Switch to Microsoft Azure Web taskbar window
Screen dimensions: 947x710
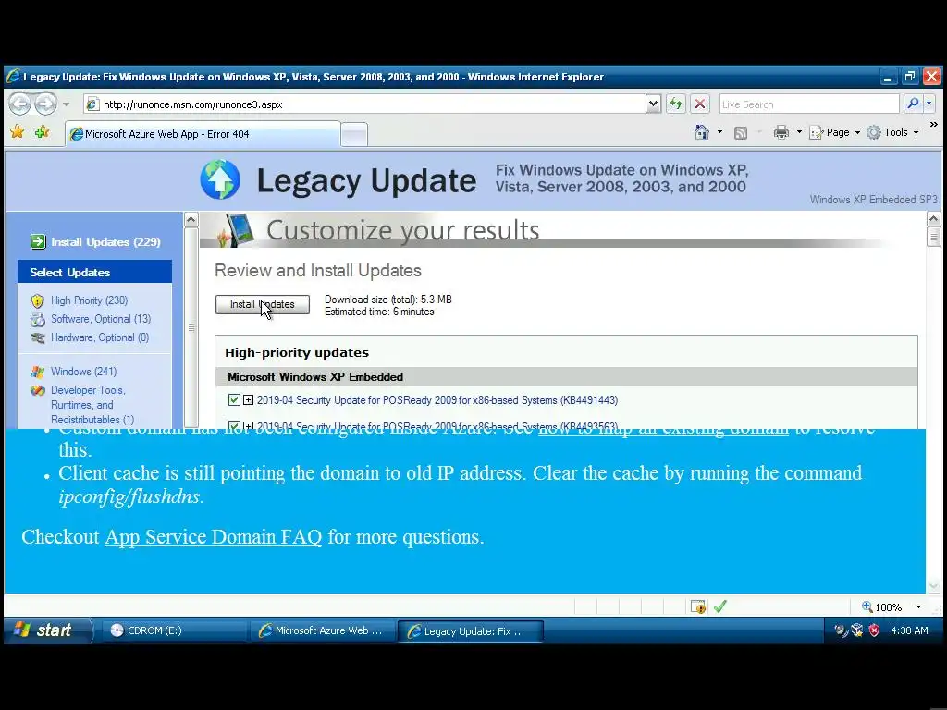(x=323, y=630)
